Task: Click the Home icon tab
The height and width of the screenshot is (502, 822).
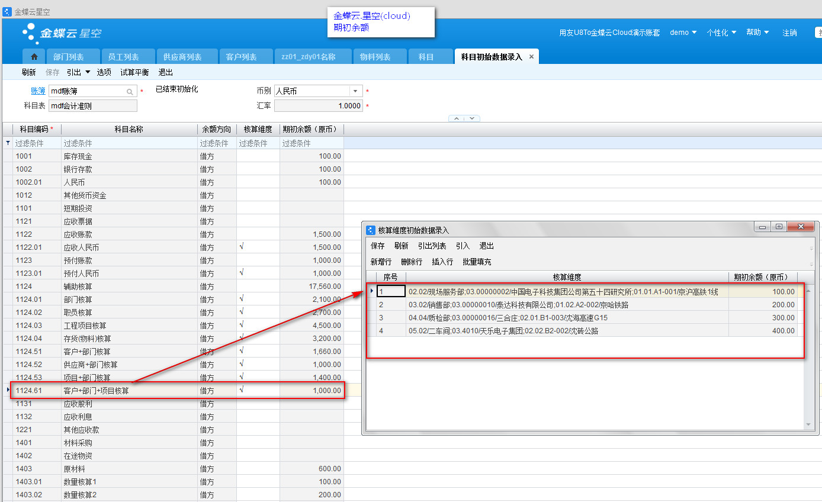Action: [x=34, y=57]
